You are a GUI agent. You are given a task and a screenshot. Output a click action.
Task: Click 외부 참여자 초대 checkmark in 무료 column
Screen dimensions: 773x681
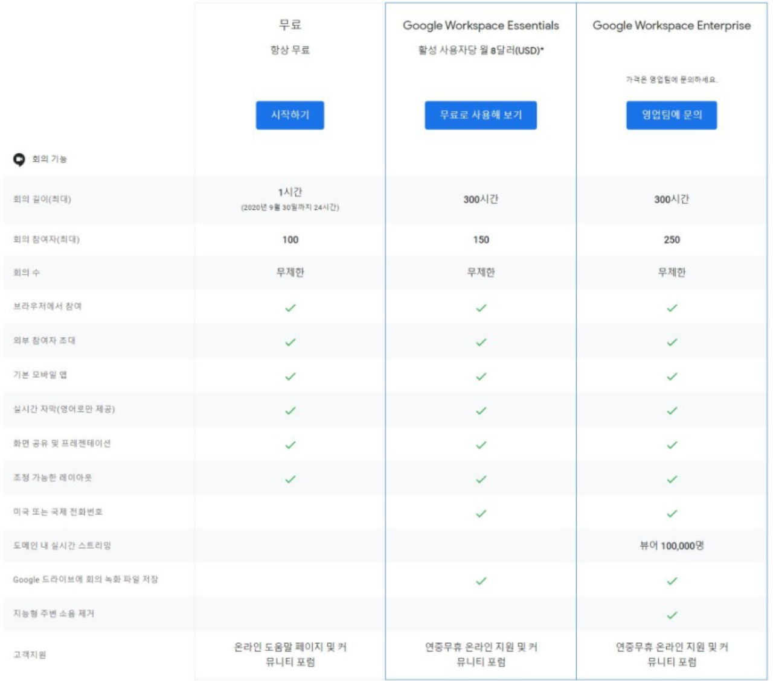(290, 342)
